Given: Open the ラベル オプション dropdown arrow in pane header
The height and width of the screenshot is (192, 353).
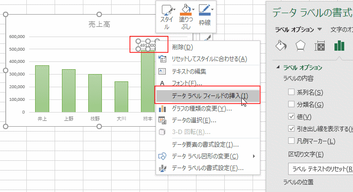Looking at the screenshot, I should [319, 29].
